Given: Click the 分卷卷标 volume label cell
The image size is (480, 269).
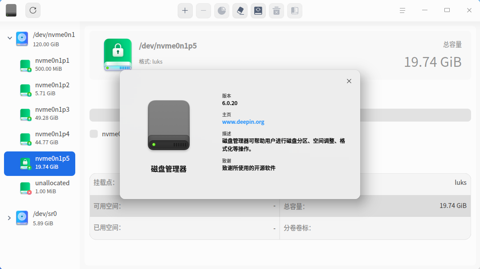Looking at the screenshot, I should (x=375, y=228).
